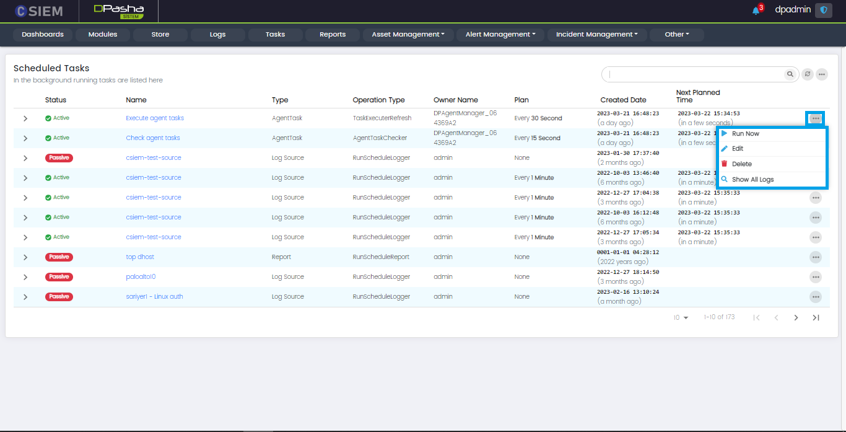Focus the scheduled tasks search field
The width and height of the screenshot is (846, 432).
[694, 74]
